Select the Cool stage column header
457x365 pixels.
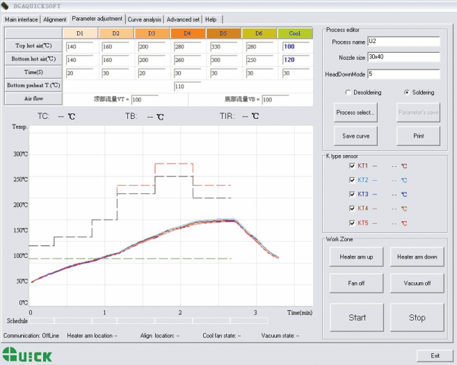tap(294, 33)
